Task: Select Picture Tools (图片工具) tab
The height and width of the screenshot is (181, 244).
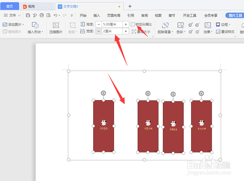Action: click(235, 15)
